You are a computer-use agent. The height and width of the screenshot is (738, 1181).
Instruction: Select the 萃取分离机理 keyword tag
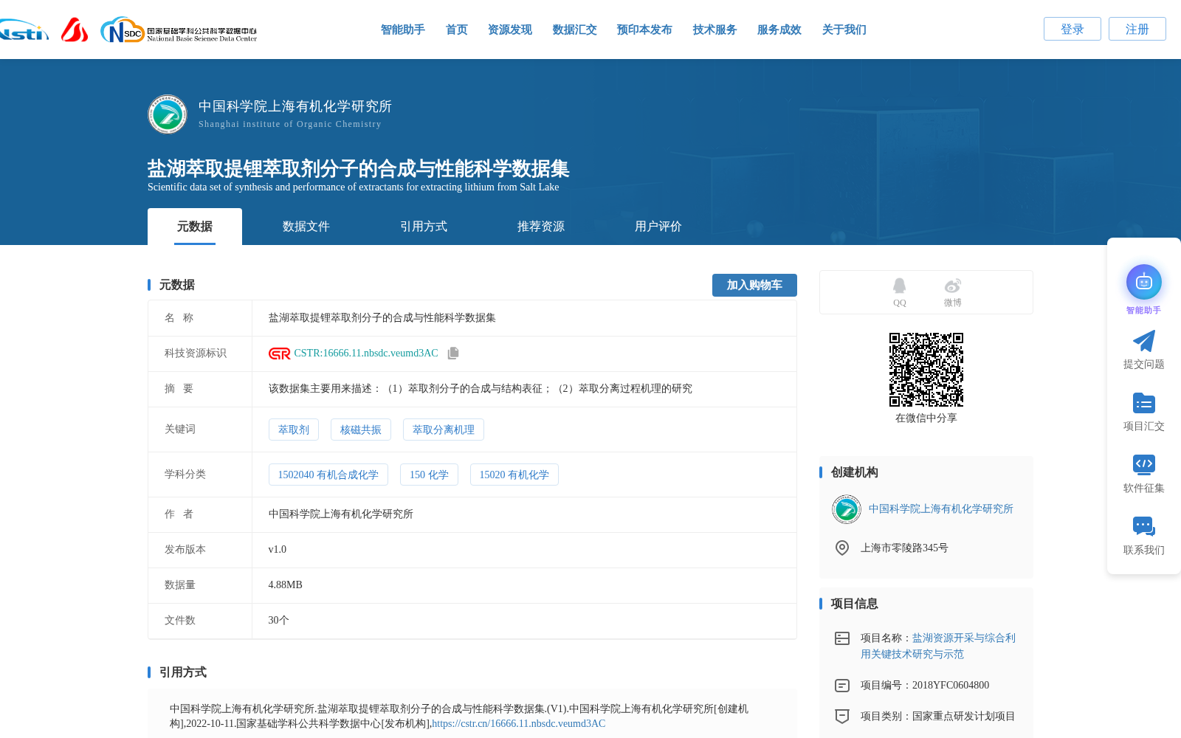(x=444, y=430)
